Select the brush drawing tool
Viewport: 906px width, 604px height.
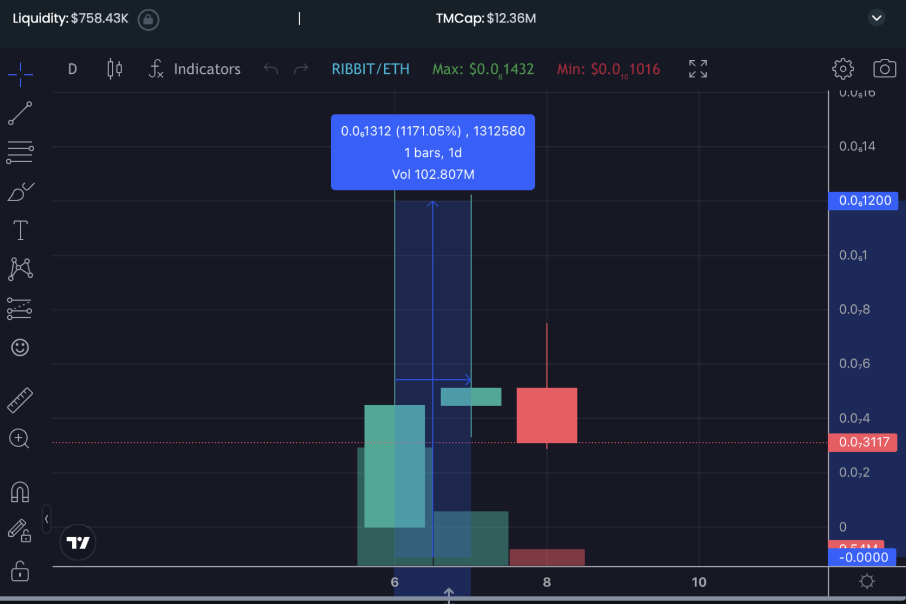(x=20, y=192)
